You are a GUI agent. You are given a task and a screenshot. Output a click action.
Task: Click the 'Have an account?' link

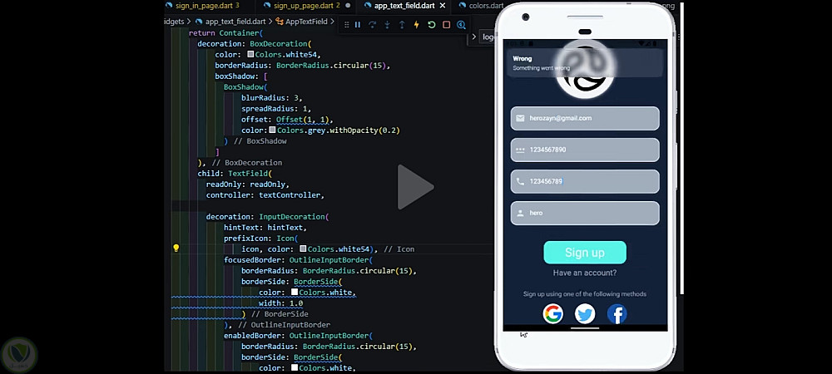[585, 273]
